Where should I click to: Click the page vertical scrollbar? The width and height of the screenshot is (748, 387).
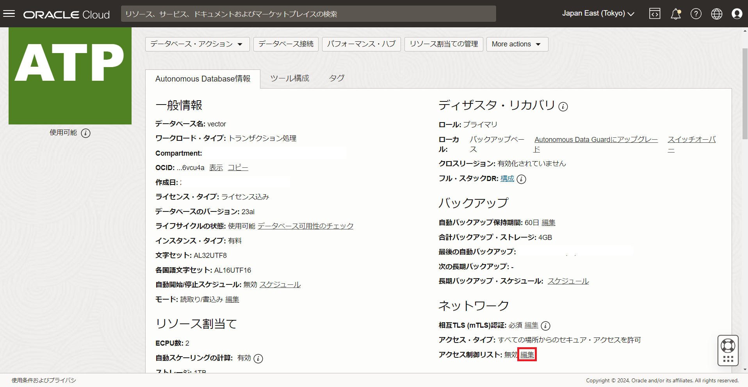(x=745, y=94)
